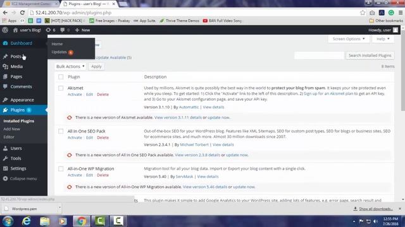Activate the All In One SEO Pack plugin
Image resolution: width=405 pixels, height=227 pixels.
75,137
